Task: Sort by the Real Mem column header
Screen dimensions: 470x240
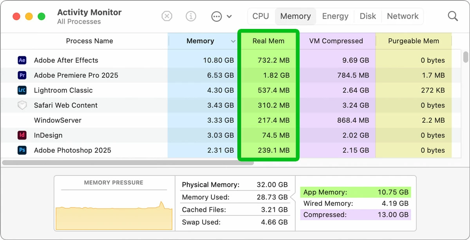Action: coord(268,41)
